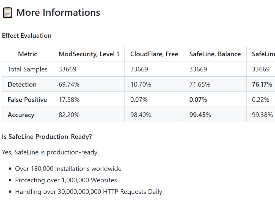The image size is (275, 206).
Task: Click the Metric column header
Action: pyautogui.click(x=28, y=54)
